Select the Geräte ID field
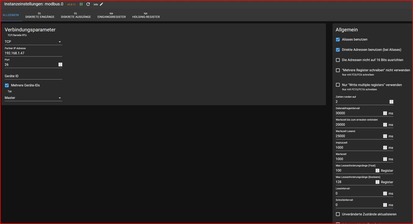Image resolution: width=413 pixels, height=224 pixels. point(33,76)
